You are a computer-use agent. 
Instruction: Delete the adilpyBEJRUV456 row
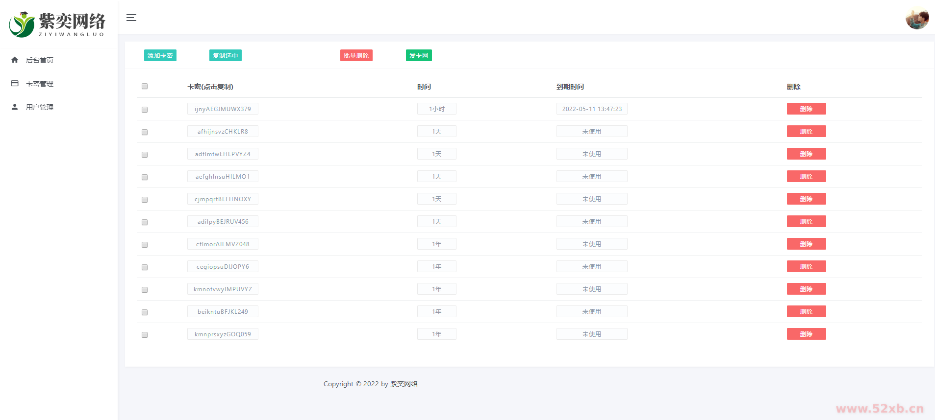[x=806, y=221]
